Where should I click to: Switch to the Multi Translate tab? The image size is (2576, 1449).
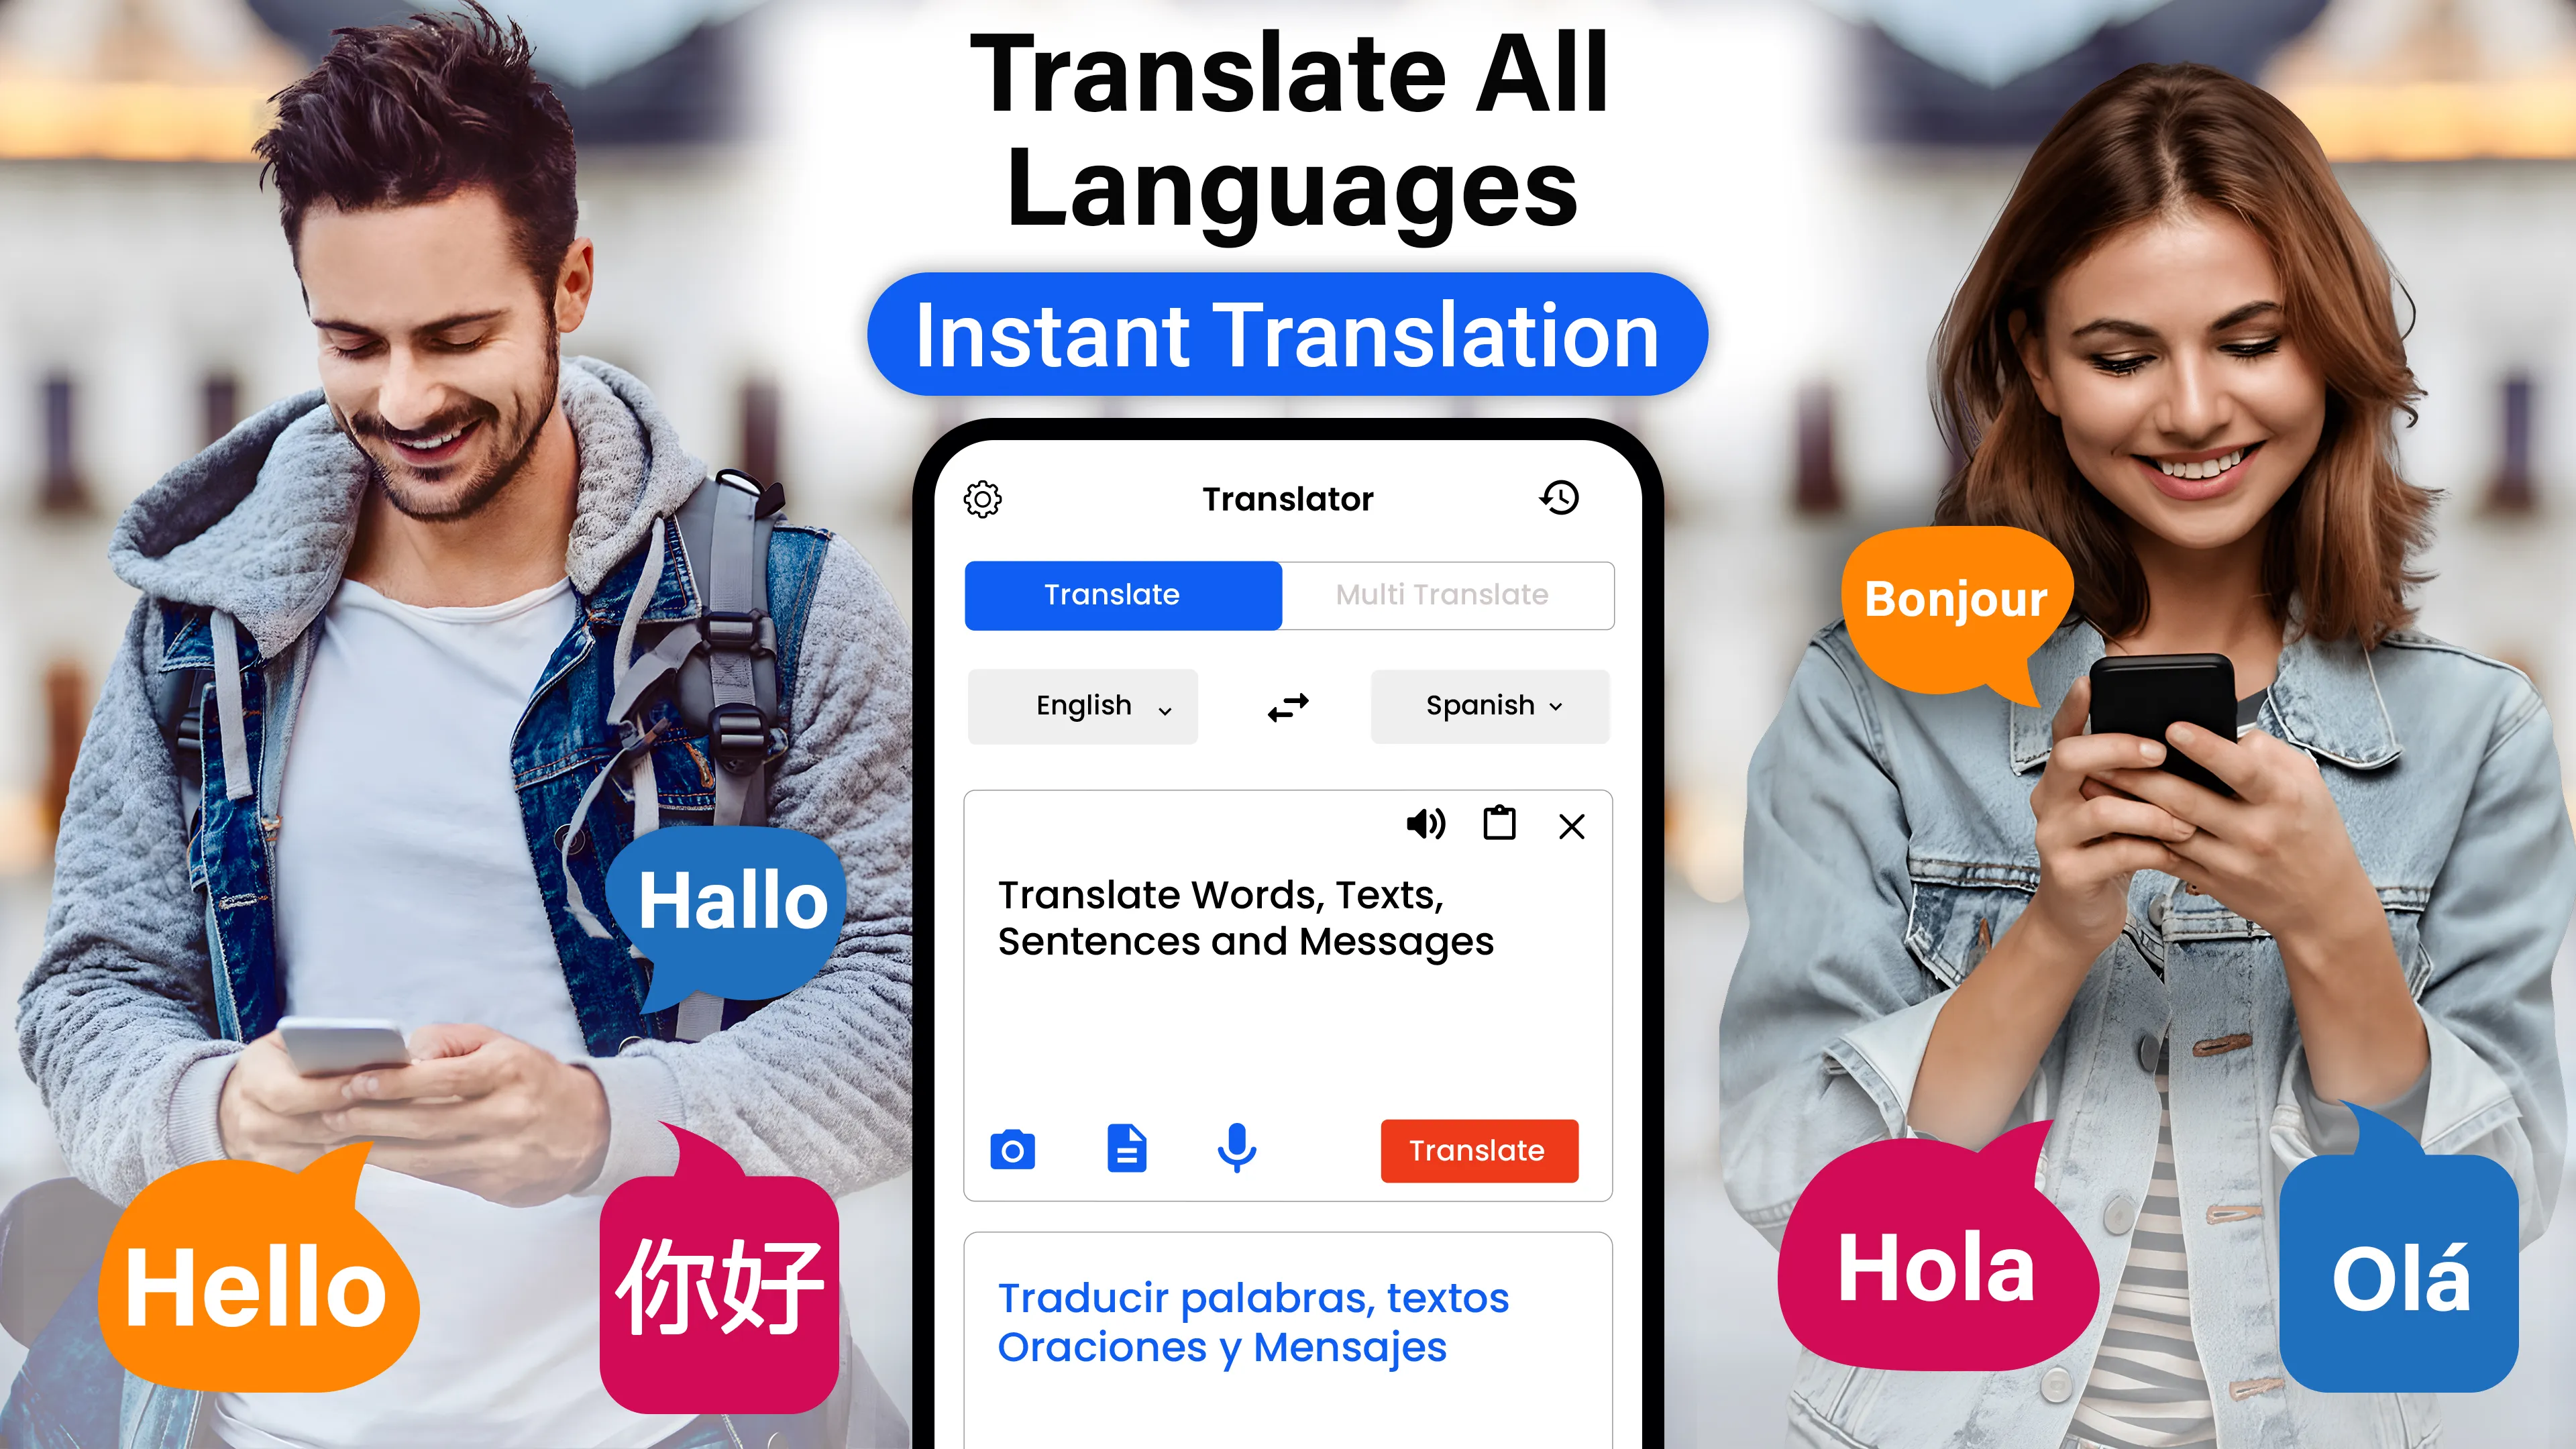click(1442, 594)
